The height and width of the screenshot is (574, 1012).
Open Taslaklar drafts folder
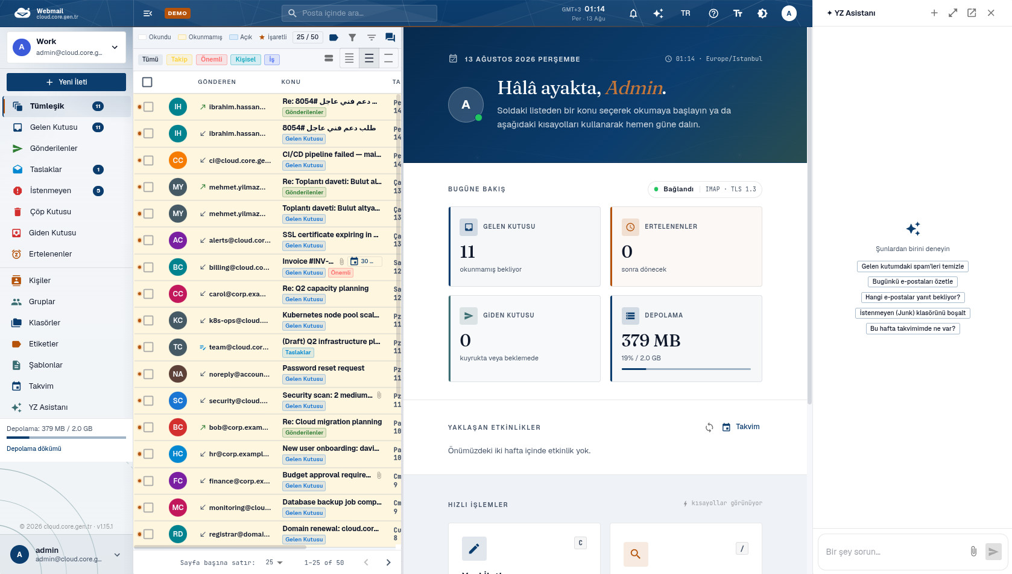[66, 170]
